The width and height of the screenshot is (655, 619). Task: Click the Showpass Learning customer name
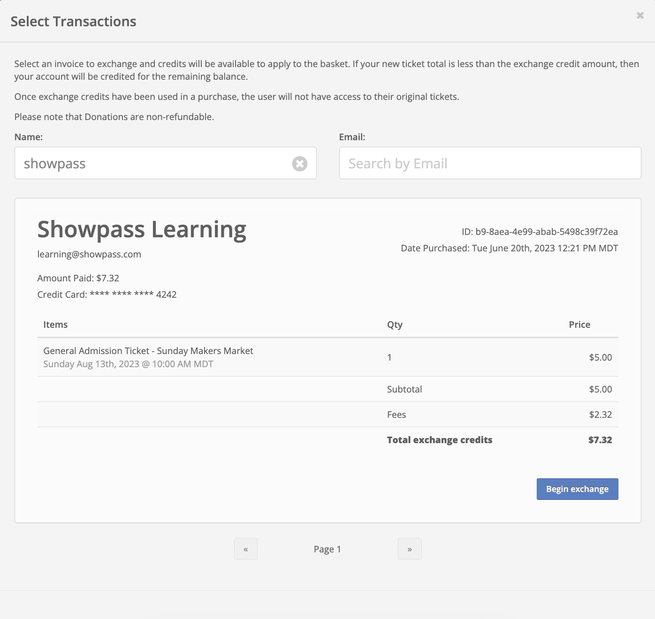142,229
